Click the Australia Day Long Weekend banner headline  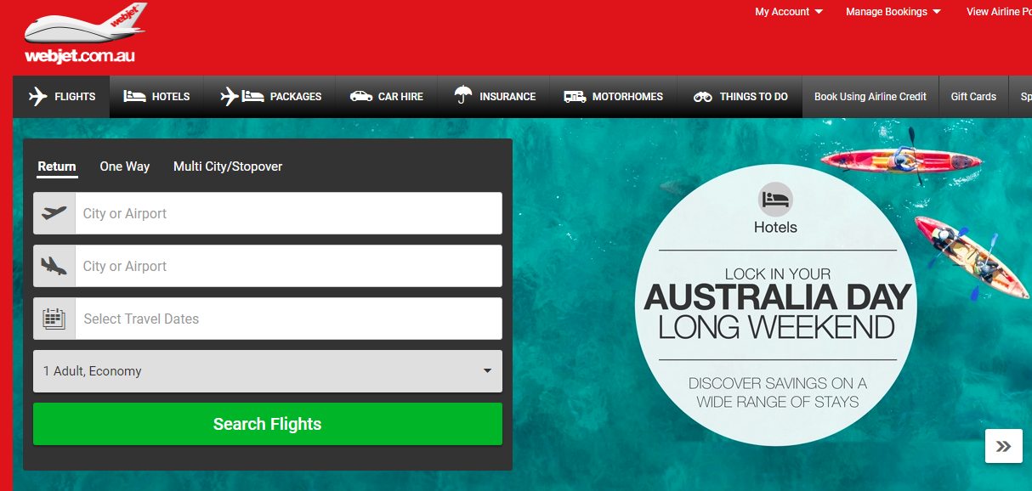[777, 312]
